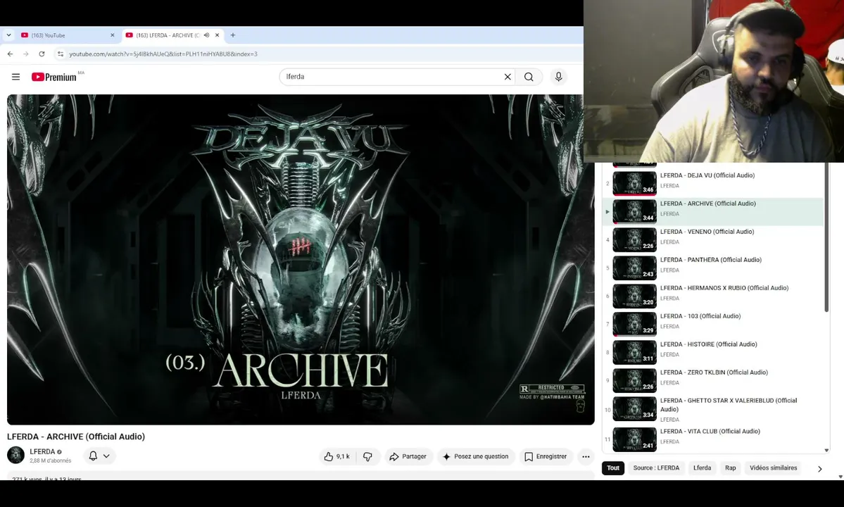Select LFERDA - ARCHIVE playlist entry
Screen dimensions: 844x507
[x=713, y=211]
